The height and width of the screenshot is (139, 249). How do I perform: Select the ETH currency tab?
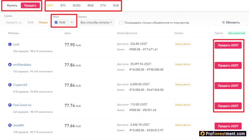click(x=103, y=6)
